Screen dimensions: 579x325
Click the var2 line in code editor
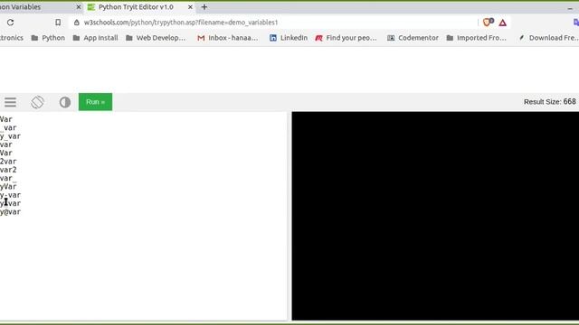pyautogui.click(x=8, y=170)
